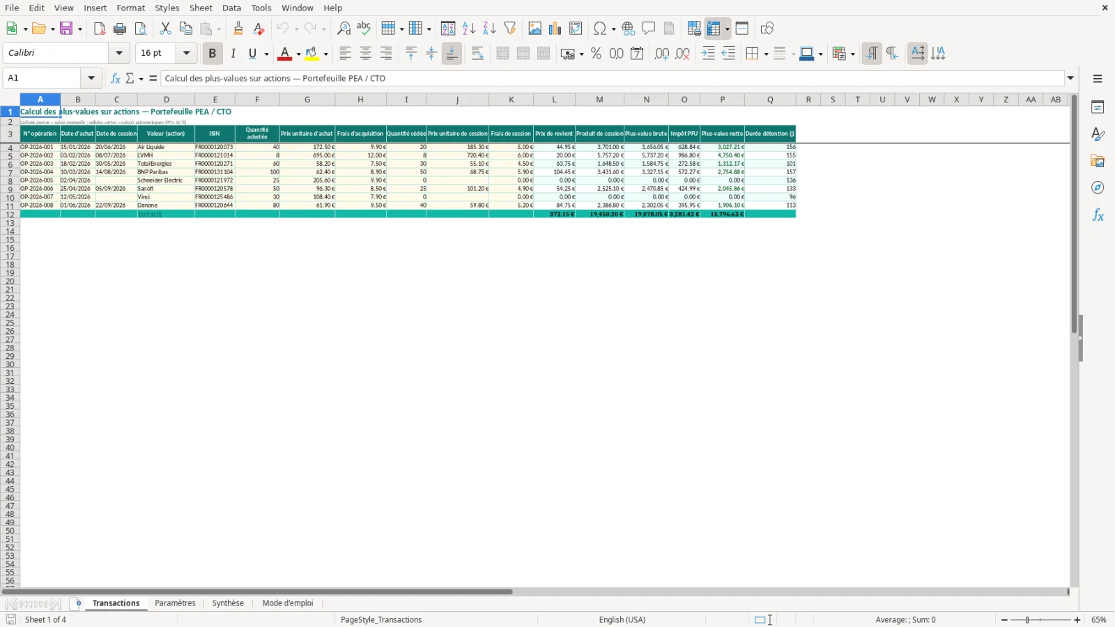Open the Select Function dropdown
The image size is (1115, 627).
141,79
